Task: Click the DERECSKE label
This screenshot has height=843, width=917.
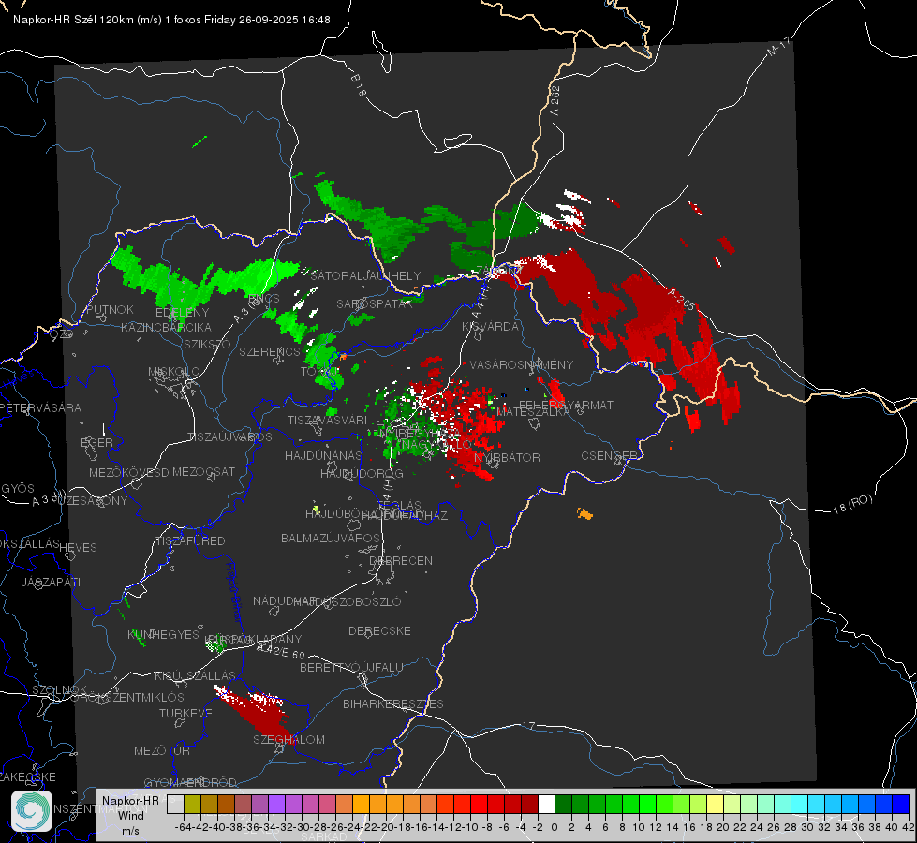Action: [379, 630]
